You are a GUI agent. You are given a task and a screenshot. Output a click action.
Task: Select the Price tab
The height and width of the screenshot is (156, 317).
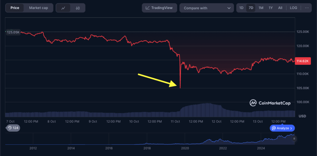[15, 8]
